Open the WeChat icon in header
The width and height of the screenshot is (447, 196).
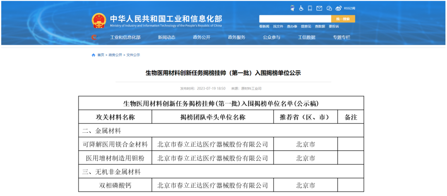pyautogui.click(x=329, y=8)
